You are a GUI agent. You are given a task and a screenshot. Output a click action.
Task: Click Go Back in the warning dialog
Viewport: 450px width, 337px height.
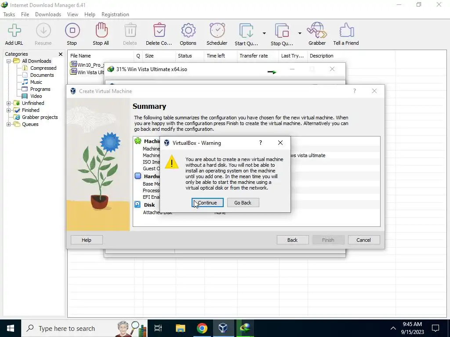pos(243,203)
